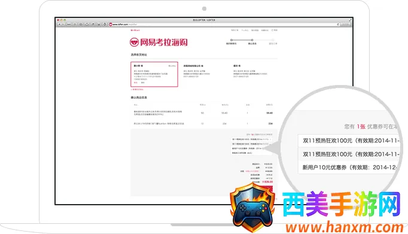Click the Nutrilon product row description
Image resolution: width=408 pixels, height=234 pixels.
coord(159,124)
